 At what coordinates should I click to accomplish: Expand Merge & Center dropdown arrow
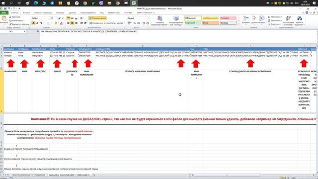click(x=124, y=23)
